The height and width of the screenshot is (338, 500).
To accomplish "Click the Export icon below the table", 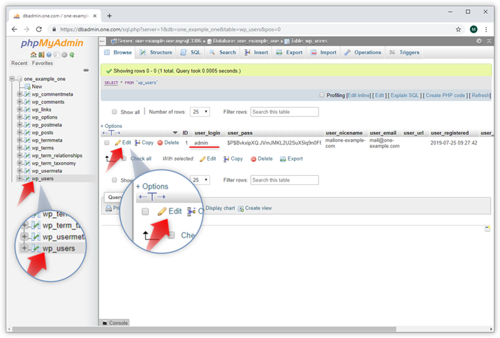I will click(x=283, y=159).
